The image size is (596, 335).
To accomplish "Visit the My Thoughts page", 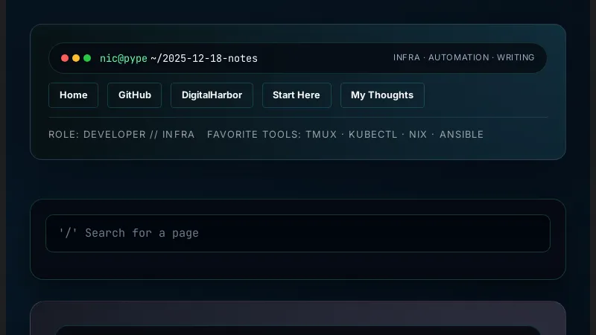I will tap(382, 95).
